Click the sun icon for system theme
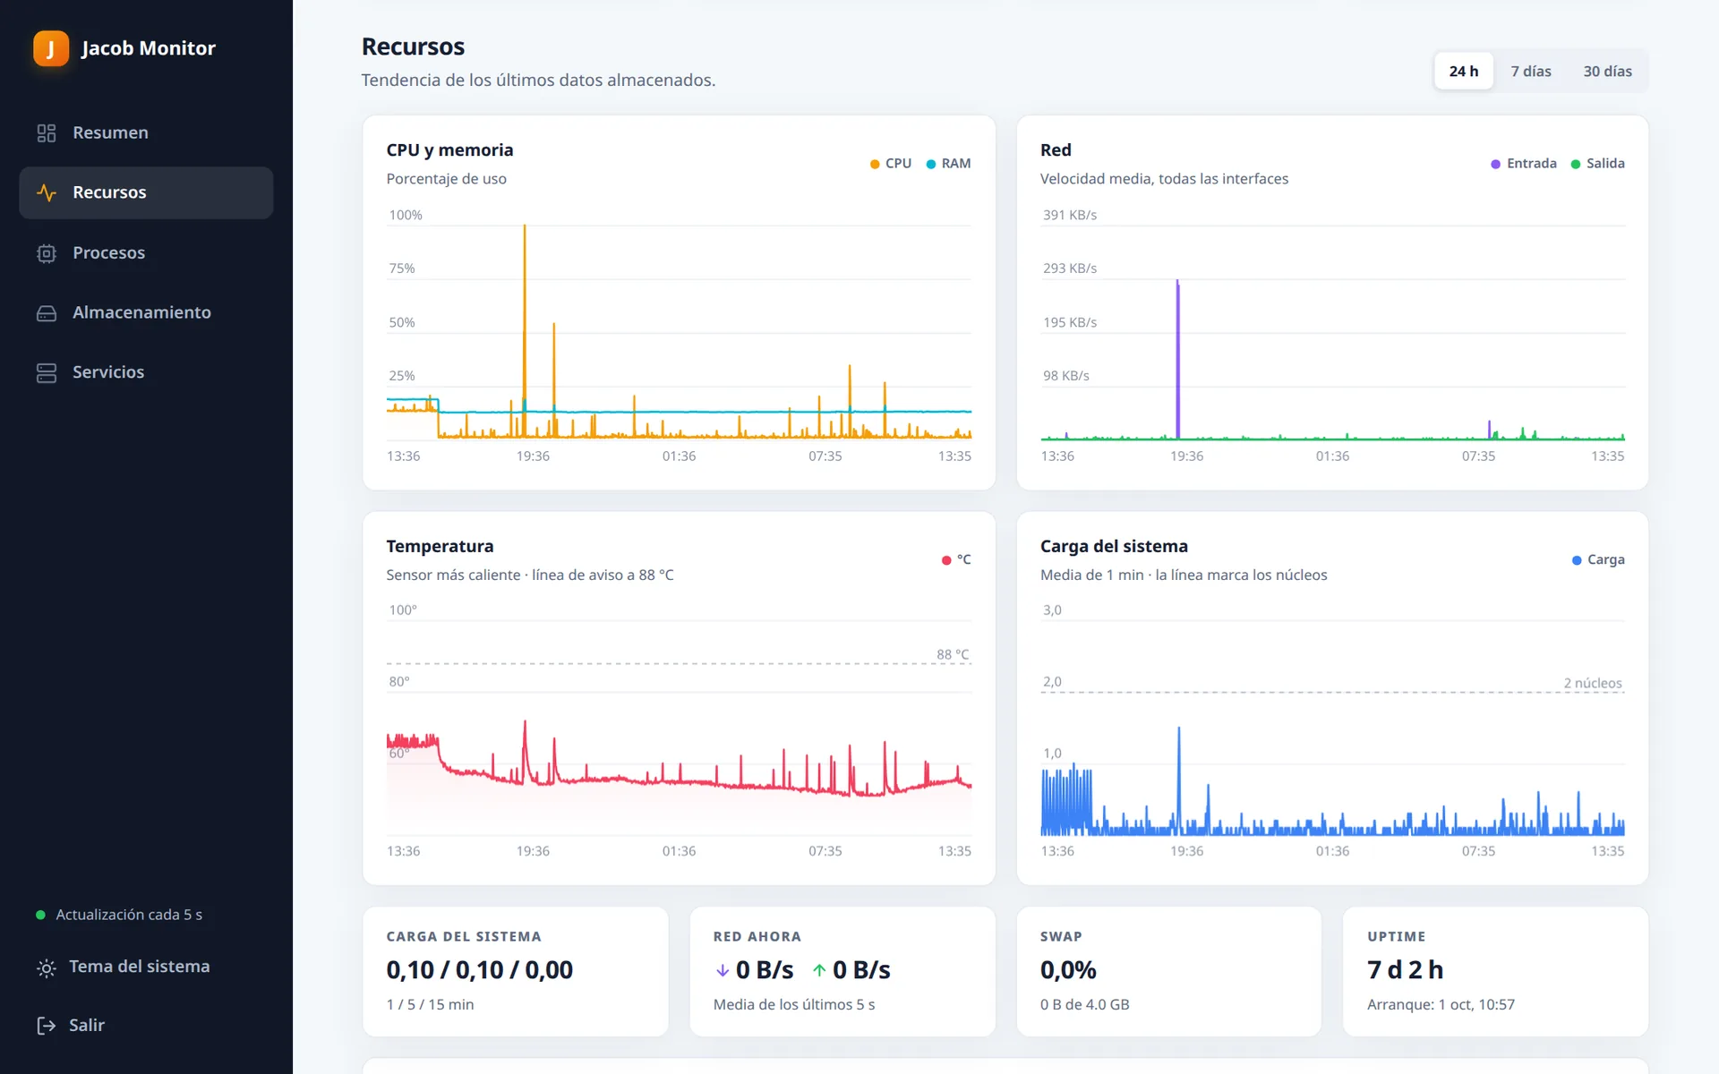Screen dimensions: 1719x1074 point(47,967)
